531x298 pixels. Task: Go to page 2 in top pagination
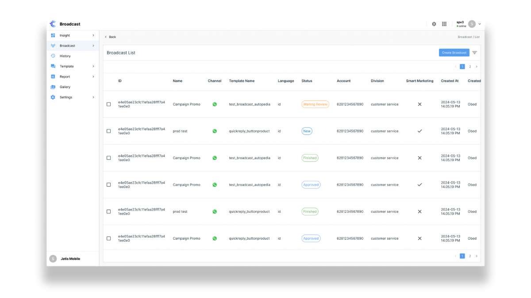tap(470, 67)
